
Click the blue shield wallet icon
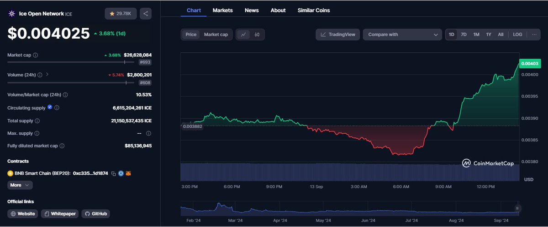(x=121, y=173)
